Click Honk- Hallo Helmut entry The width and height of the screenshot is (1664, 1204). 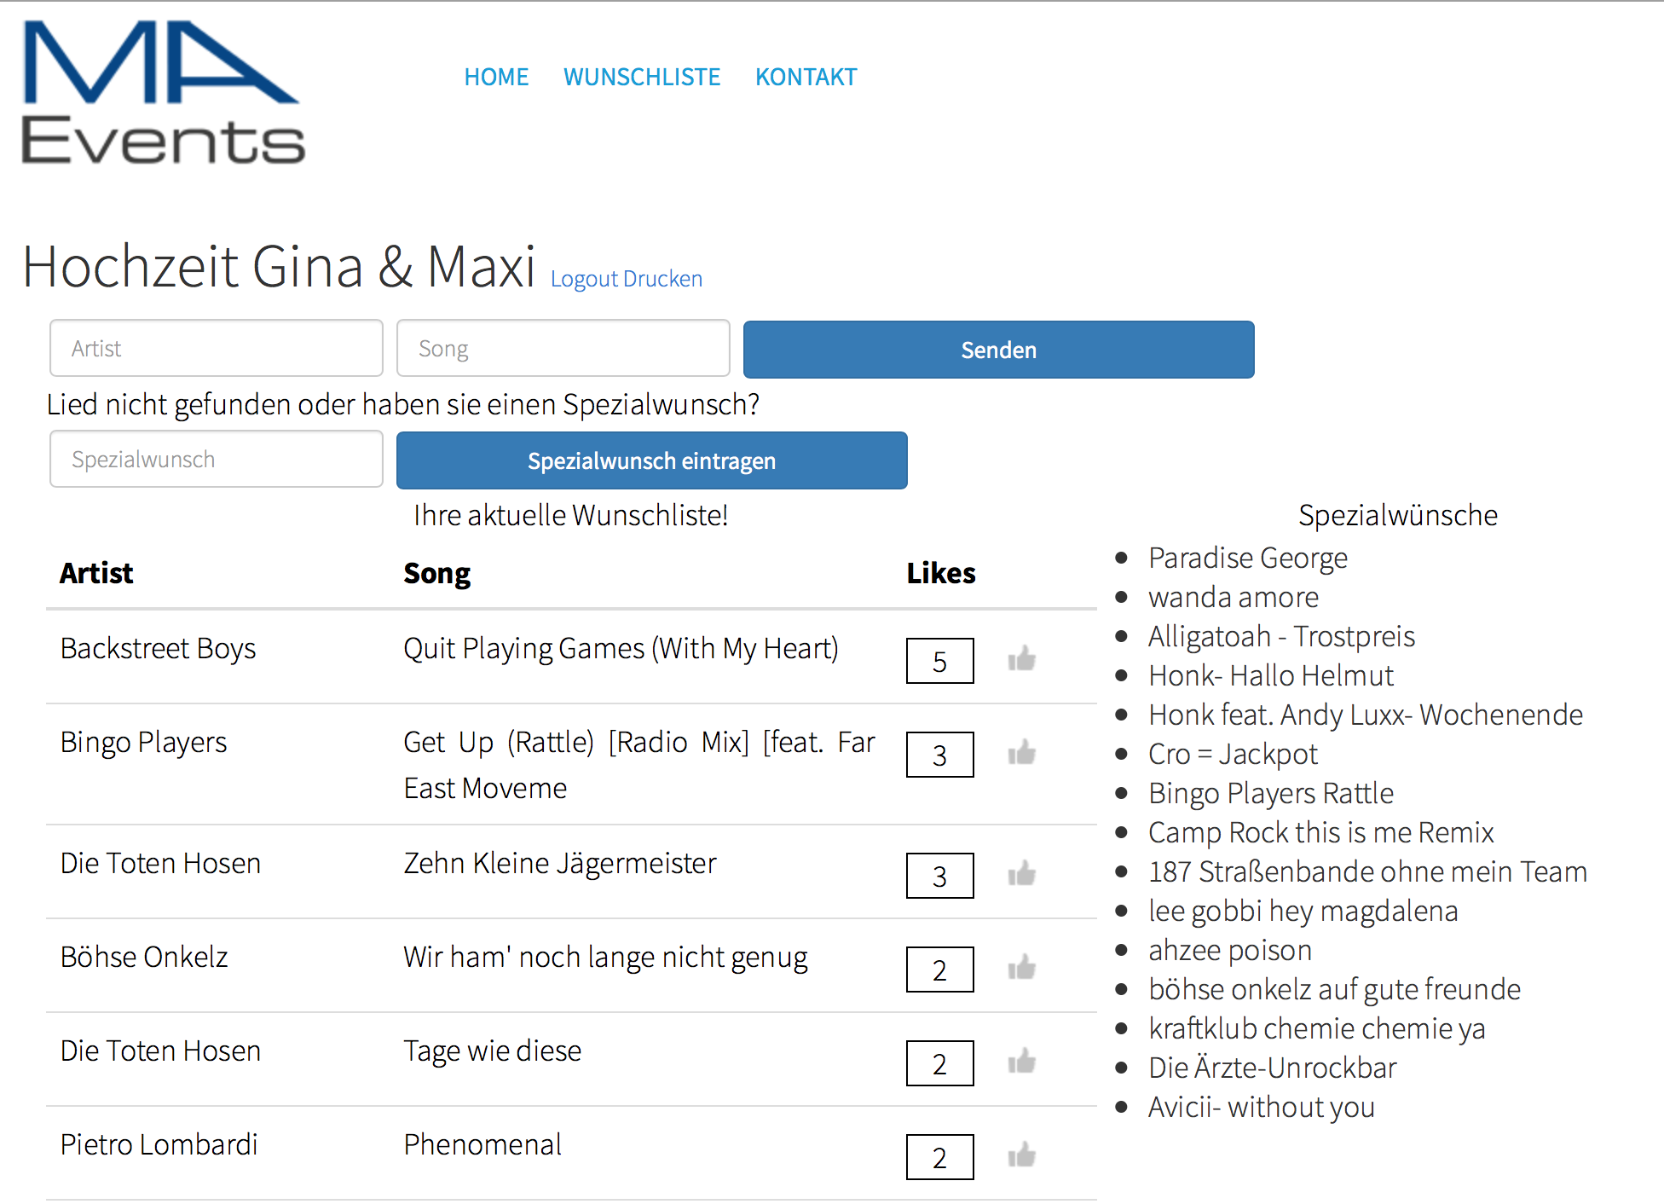coord(1271,675)
